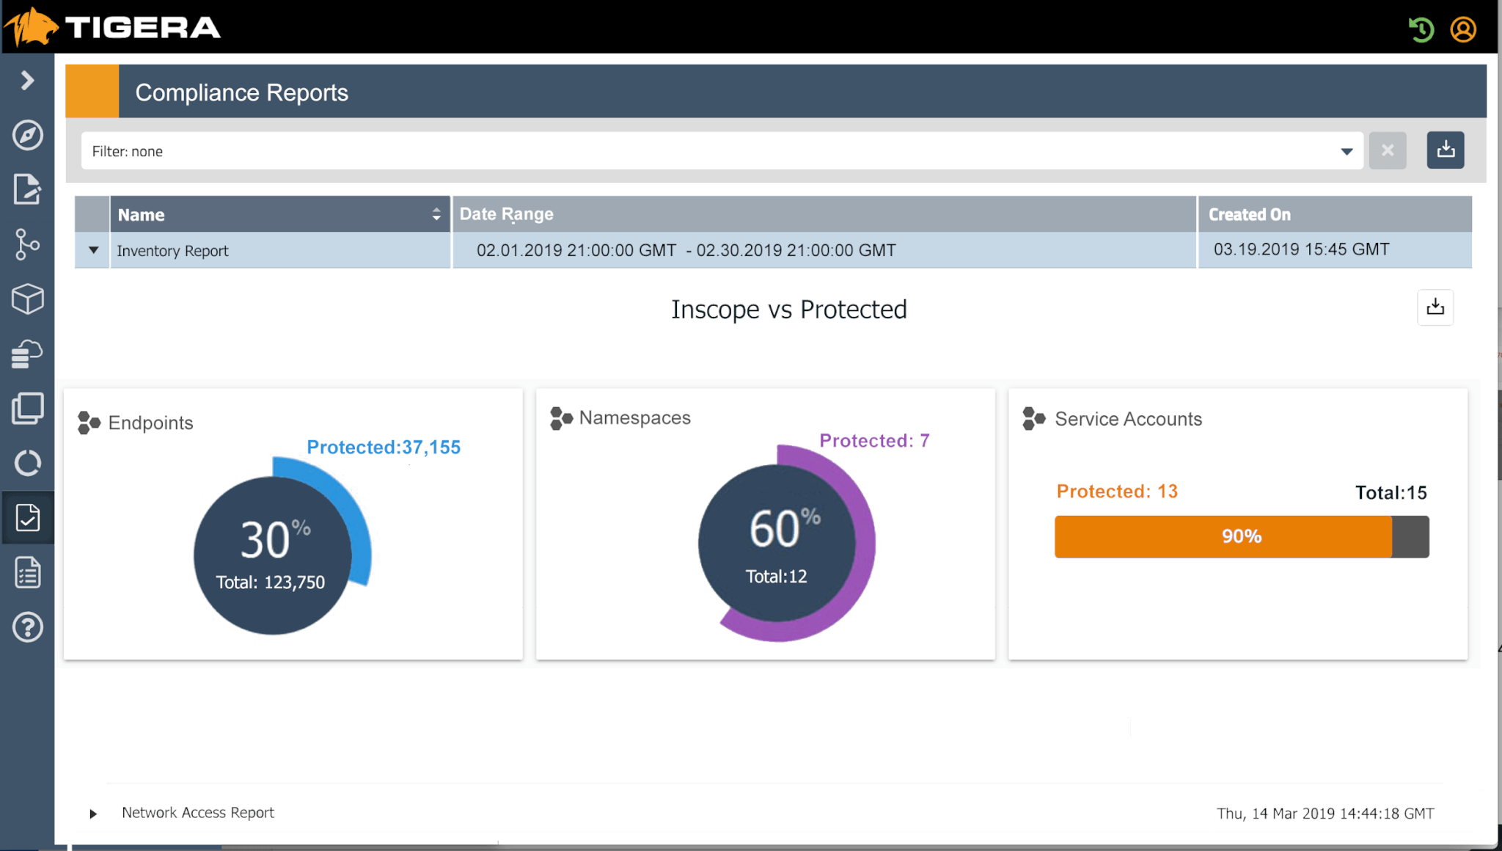Image resolution: width=1502 pixels, height=851 pixels.
Task: Click the Service Accounts card icon
Action: [x=1033, y=418]
